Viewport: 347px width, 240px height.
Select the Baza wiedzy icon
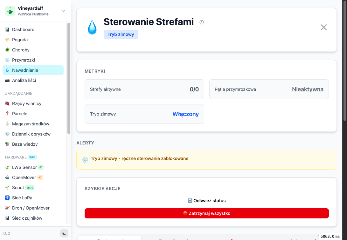[x=7, y=144]
